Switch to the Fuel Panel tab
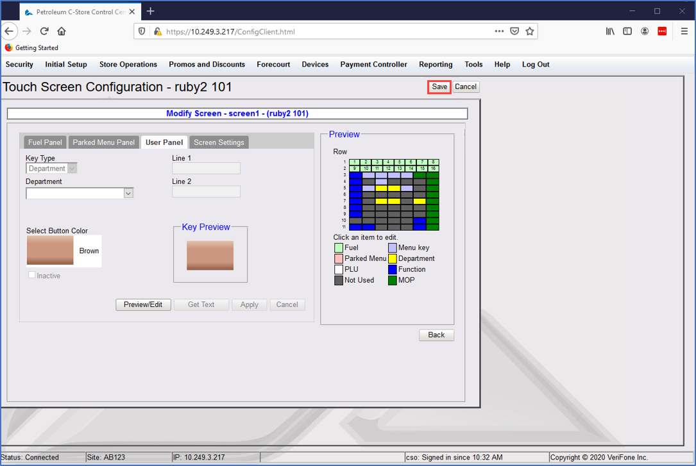Screen dimensions: 696x466 [45, 142]
